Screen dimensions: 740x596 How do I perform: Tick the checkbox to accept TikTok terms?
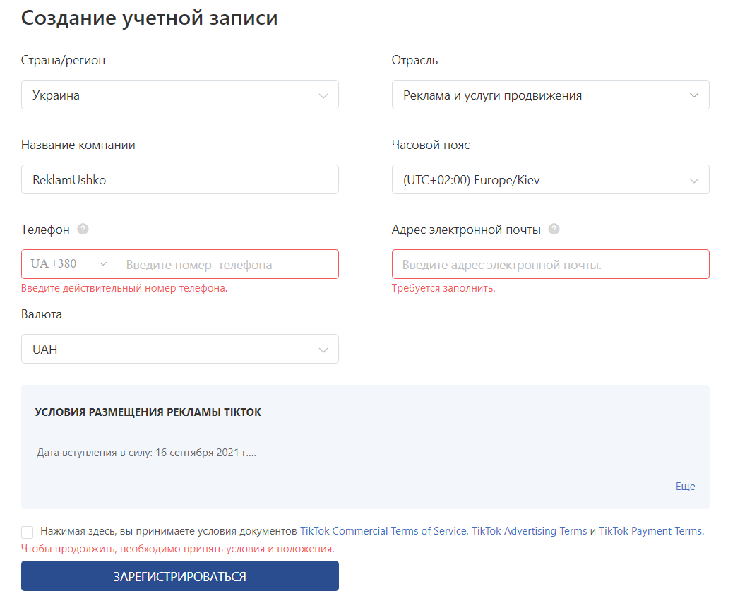pyautogui.click(x=28, y=532)
